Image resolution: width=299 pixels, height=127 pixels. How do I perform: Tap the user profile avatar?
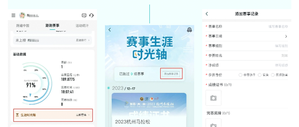click(x=22, y=15)
